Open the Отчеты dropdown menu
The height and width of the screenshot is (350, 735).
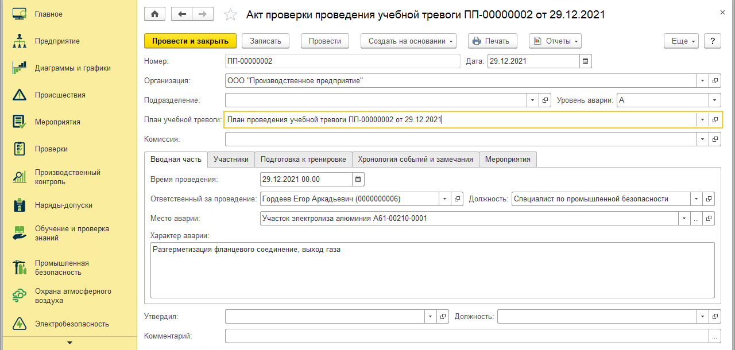coord(555,41)
